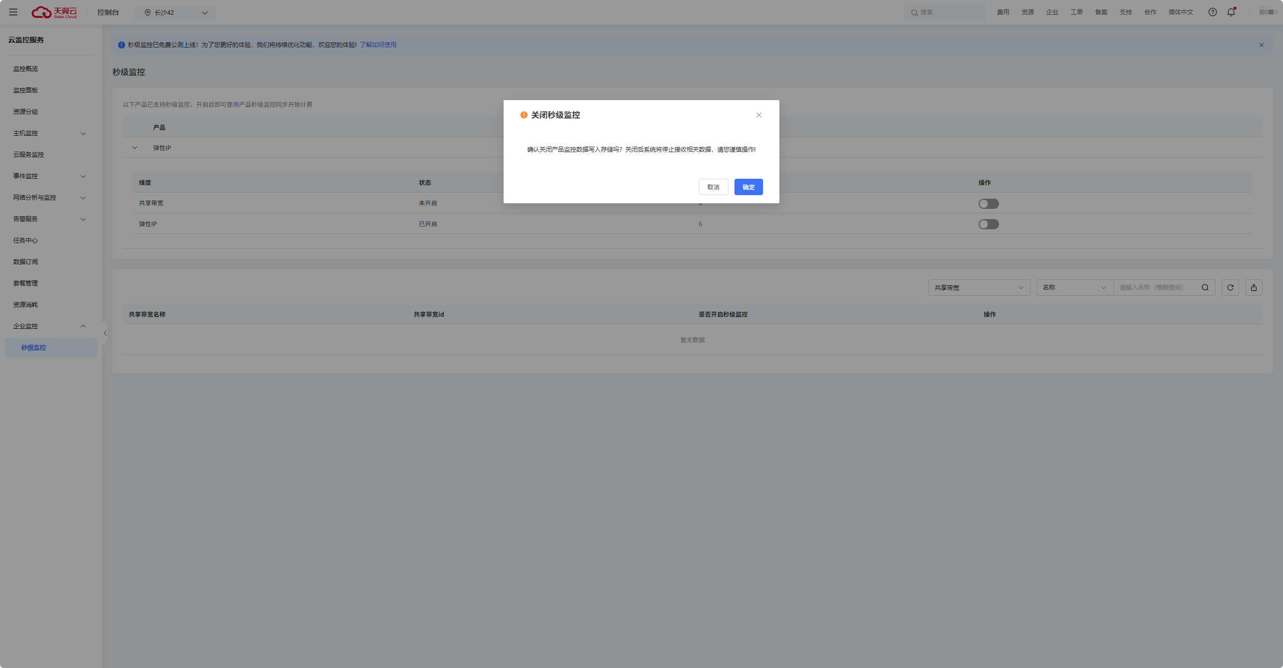Click the 确定 confirm button

(x=748, y=187)
